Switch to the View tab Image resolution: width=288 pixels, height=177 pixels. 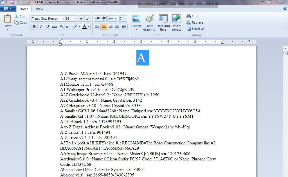coord(39,9)
